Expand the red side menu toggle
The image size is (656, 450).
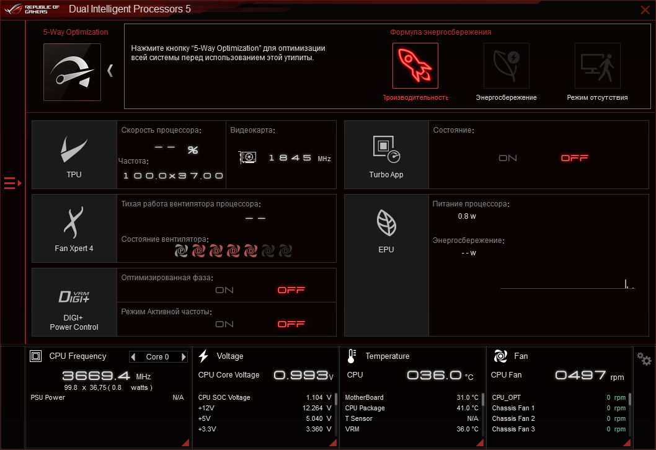12,183
